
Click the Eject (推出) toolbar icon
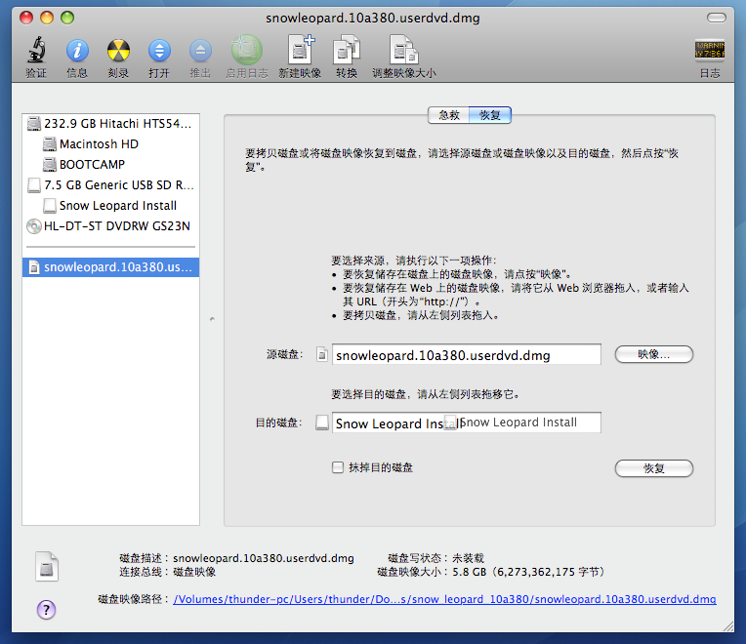click(x=200, y=51)
